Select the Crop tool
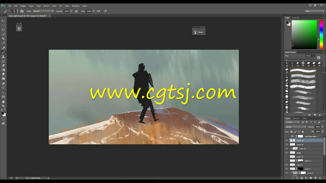 point(3,39)
